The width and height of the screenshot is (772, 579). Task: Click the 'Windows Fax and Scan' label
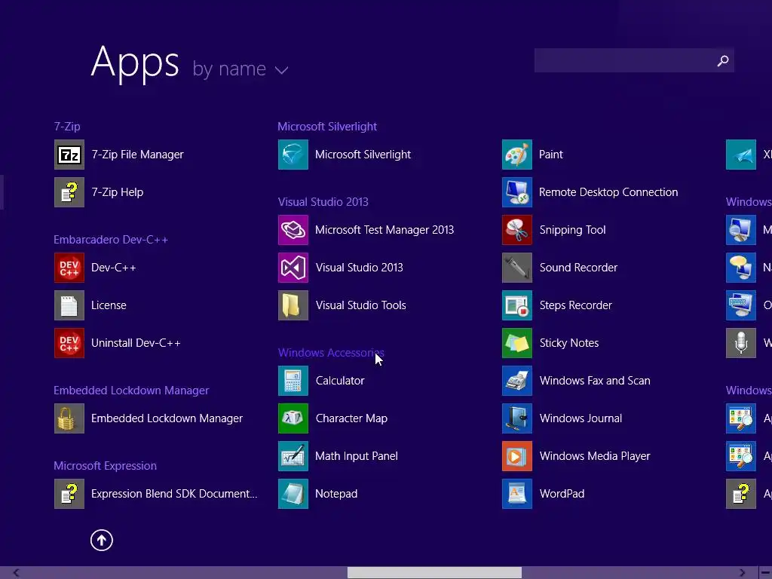[x=595, y=381]
